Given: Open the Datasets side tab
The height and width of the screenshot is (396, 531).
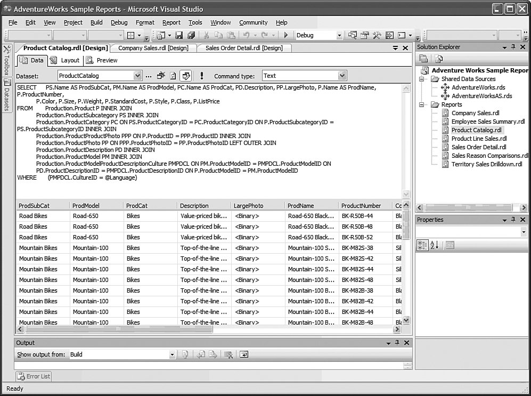Looking at the screenshot, I should (6, 94).
